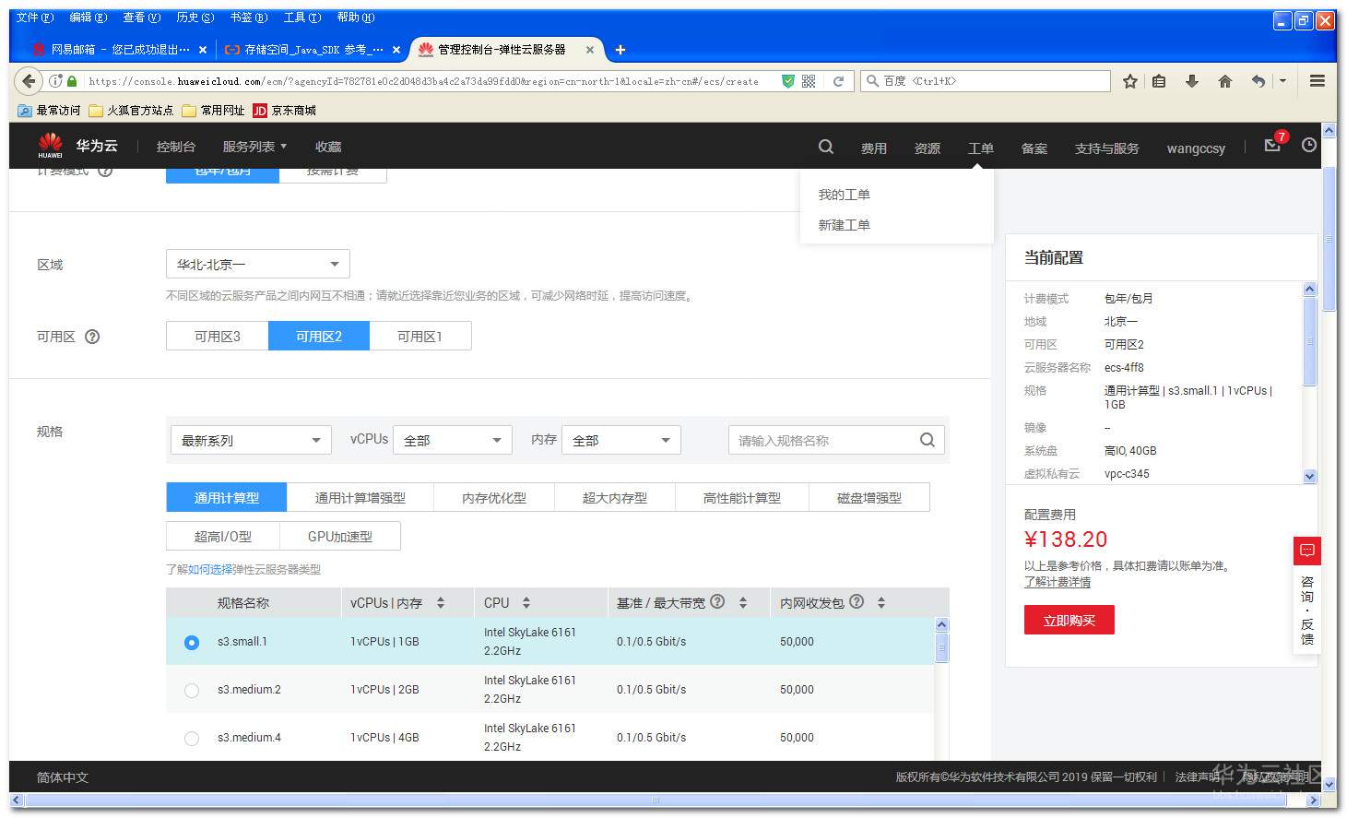Open the bookmarks list icon in the toolbar
The image size is (1347, 818).
(1159, 81)
